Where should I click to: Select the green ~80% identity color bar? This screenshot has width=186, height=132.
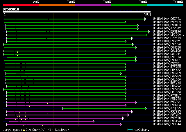pyautogui.click(x=129, y=5)
